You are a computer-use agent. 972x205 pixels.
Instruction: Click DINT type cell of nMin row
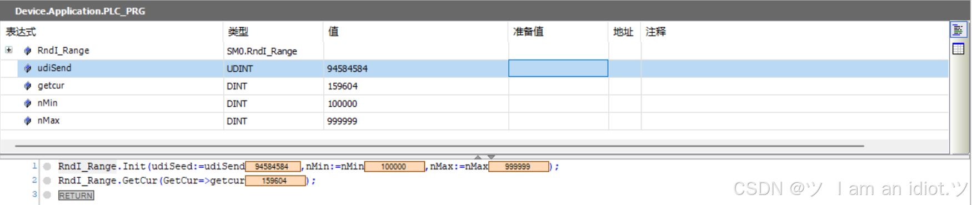[237, 103]
